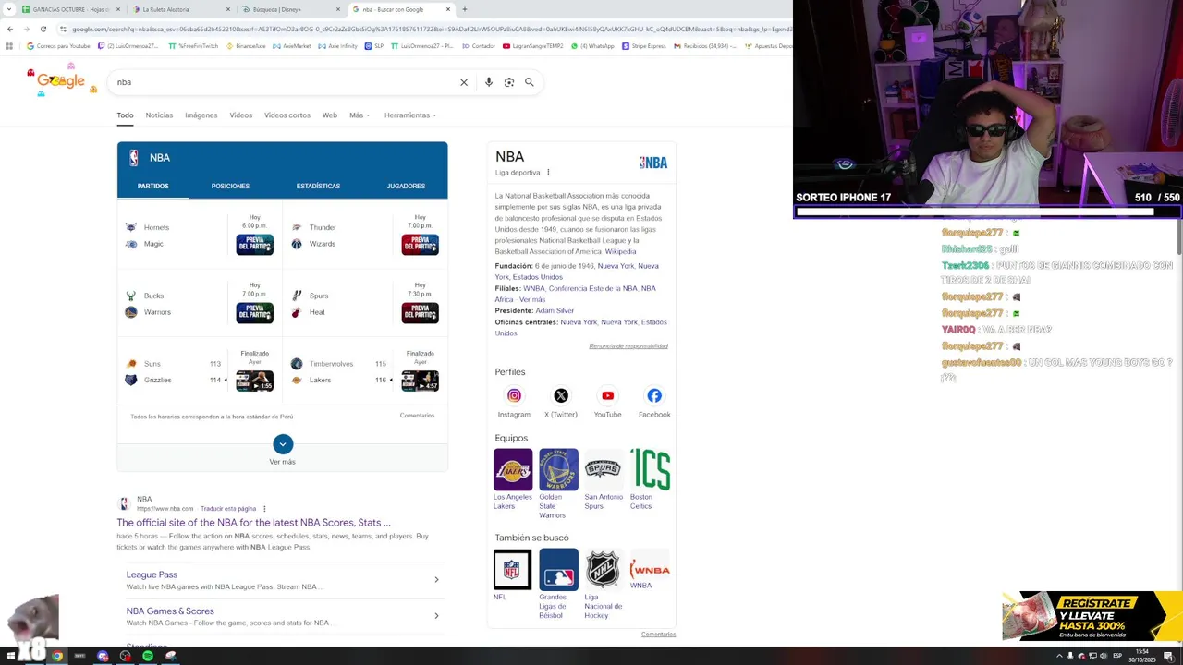Click the NBA logo in knowledge panel
This screenshot has width=1183, height=665.
pos(653,163)
